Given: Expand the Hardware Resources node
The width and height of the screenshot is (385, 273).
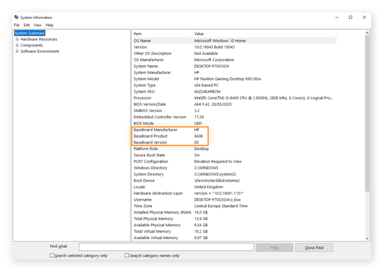Looking at the screenshot, I should tap(17, 39).
